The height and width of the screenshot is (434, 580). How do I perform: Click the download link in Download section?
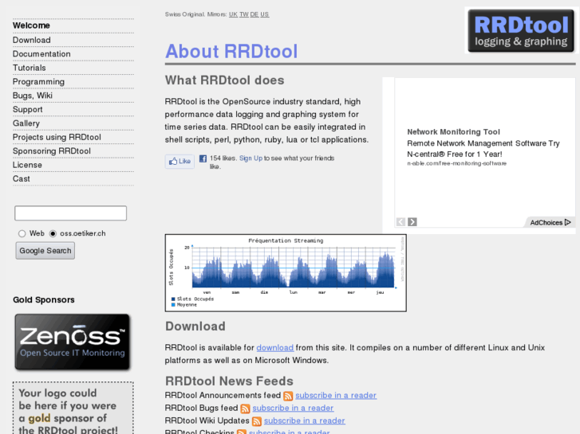[x=274, y=348]
